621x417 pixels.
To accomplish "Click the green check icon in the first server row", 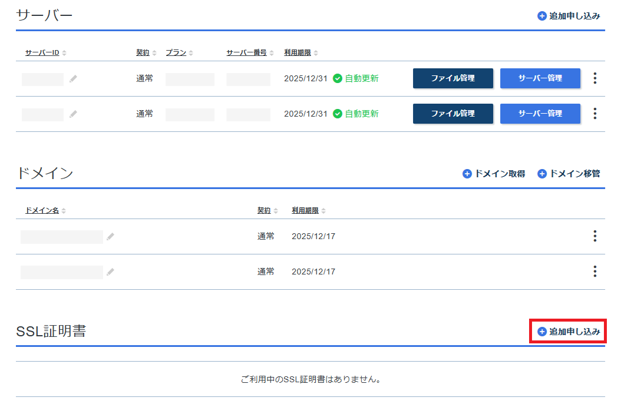I will (338, 78).
